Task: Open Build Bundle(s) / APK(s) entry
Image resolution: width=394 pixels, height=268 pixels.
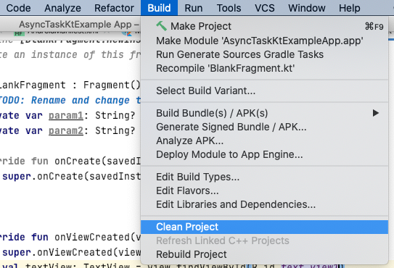Action: pos(264,113)
